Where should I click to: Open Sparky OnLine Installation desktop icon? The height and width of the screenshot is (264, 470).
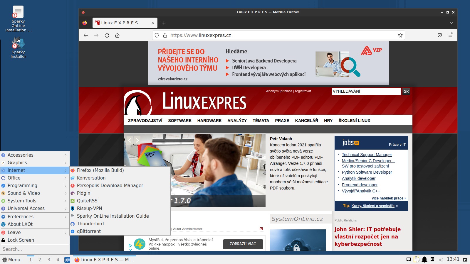click(x=18, y=19)
